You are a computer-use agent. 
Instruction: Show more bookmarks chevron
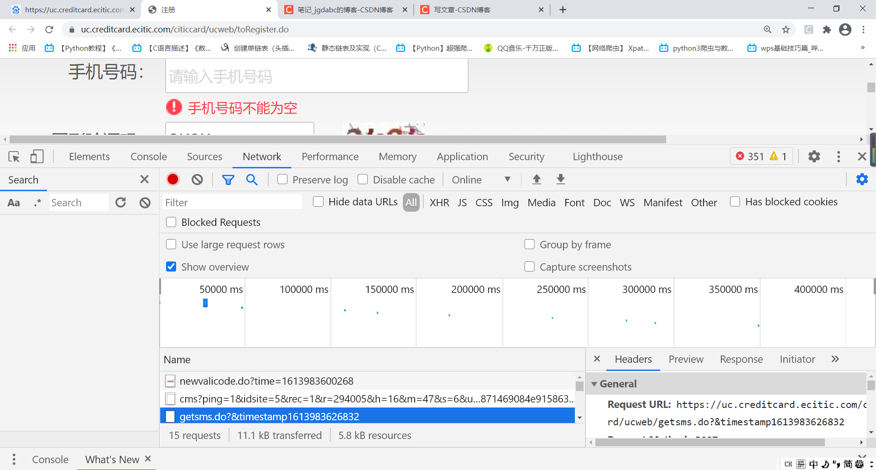[862, 48]
